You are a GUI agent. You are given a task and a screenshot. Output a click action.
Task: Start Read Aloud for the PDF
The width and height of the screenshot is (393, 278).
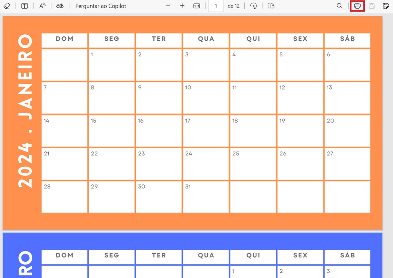click(42, 6)
